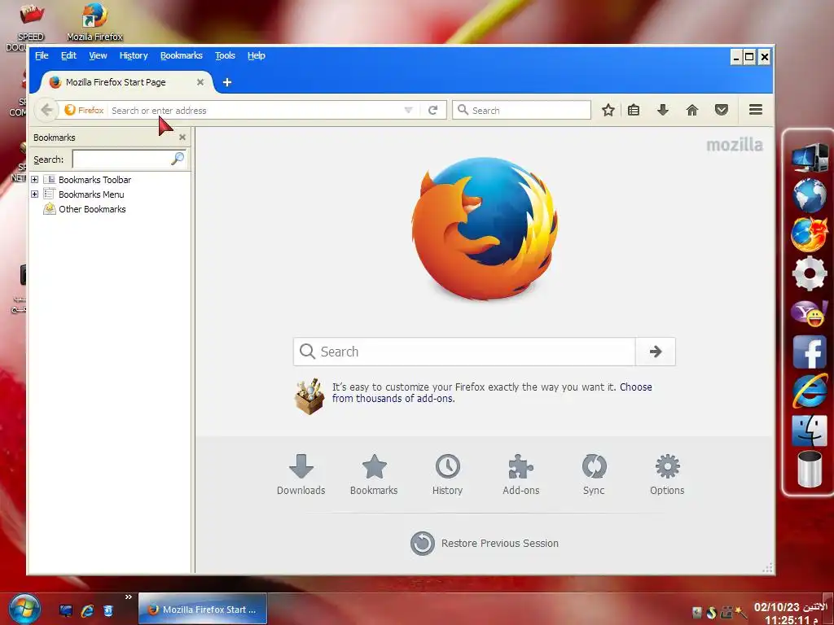
Task: Select the Bookmarks Menu label
Action: coord(91,194)
